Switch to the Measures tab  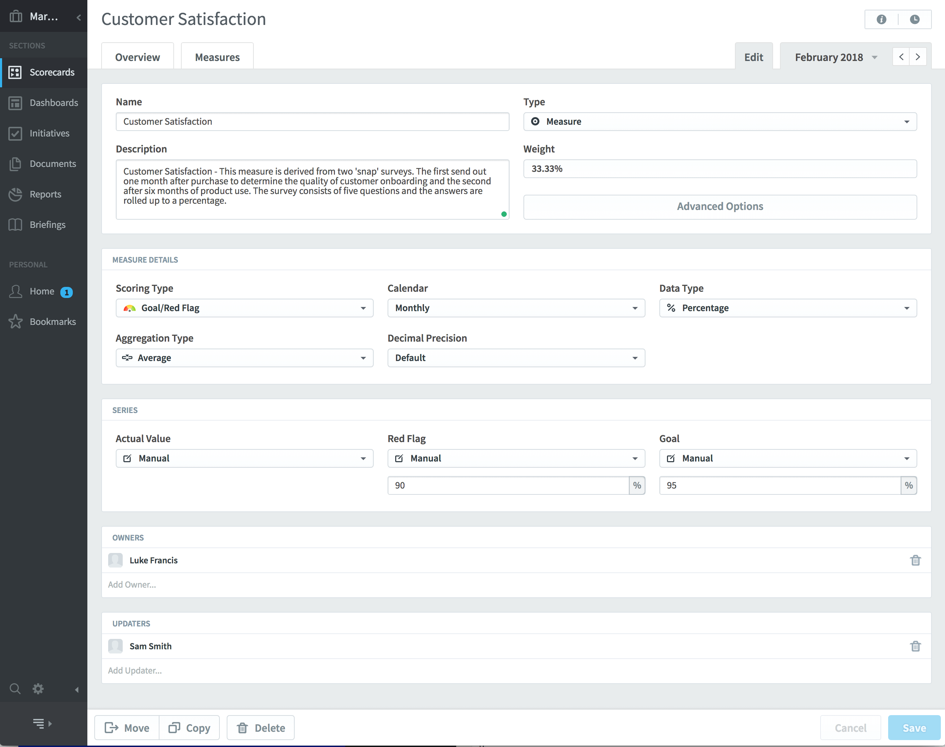pos(217,56)
